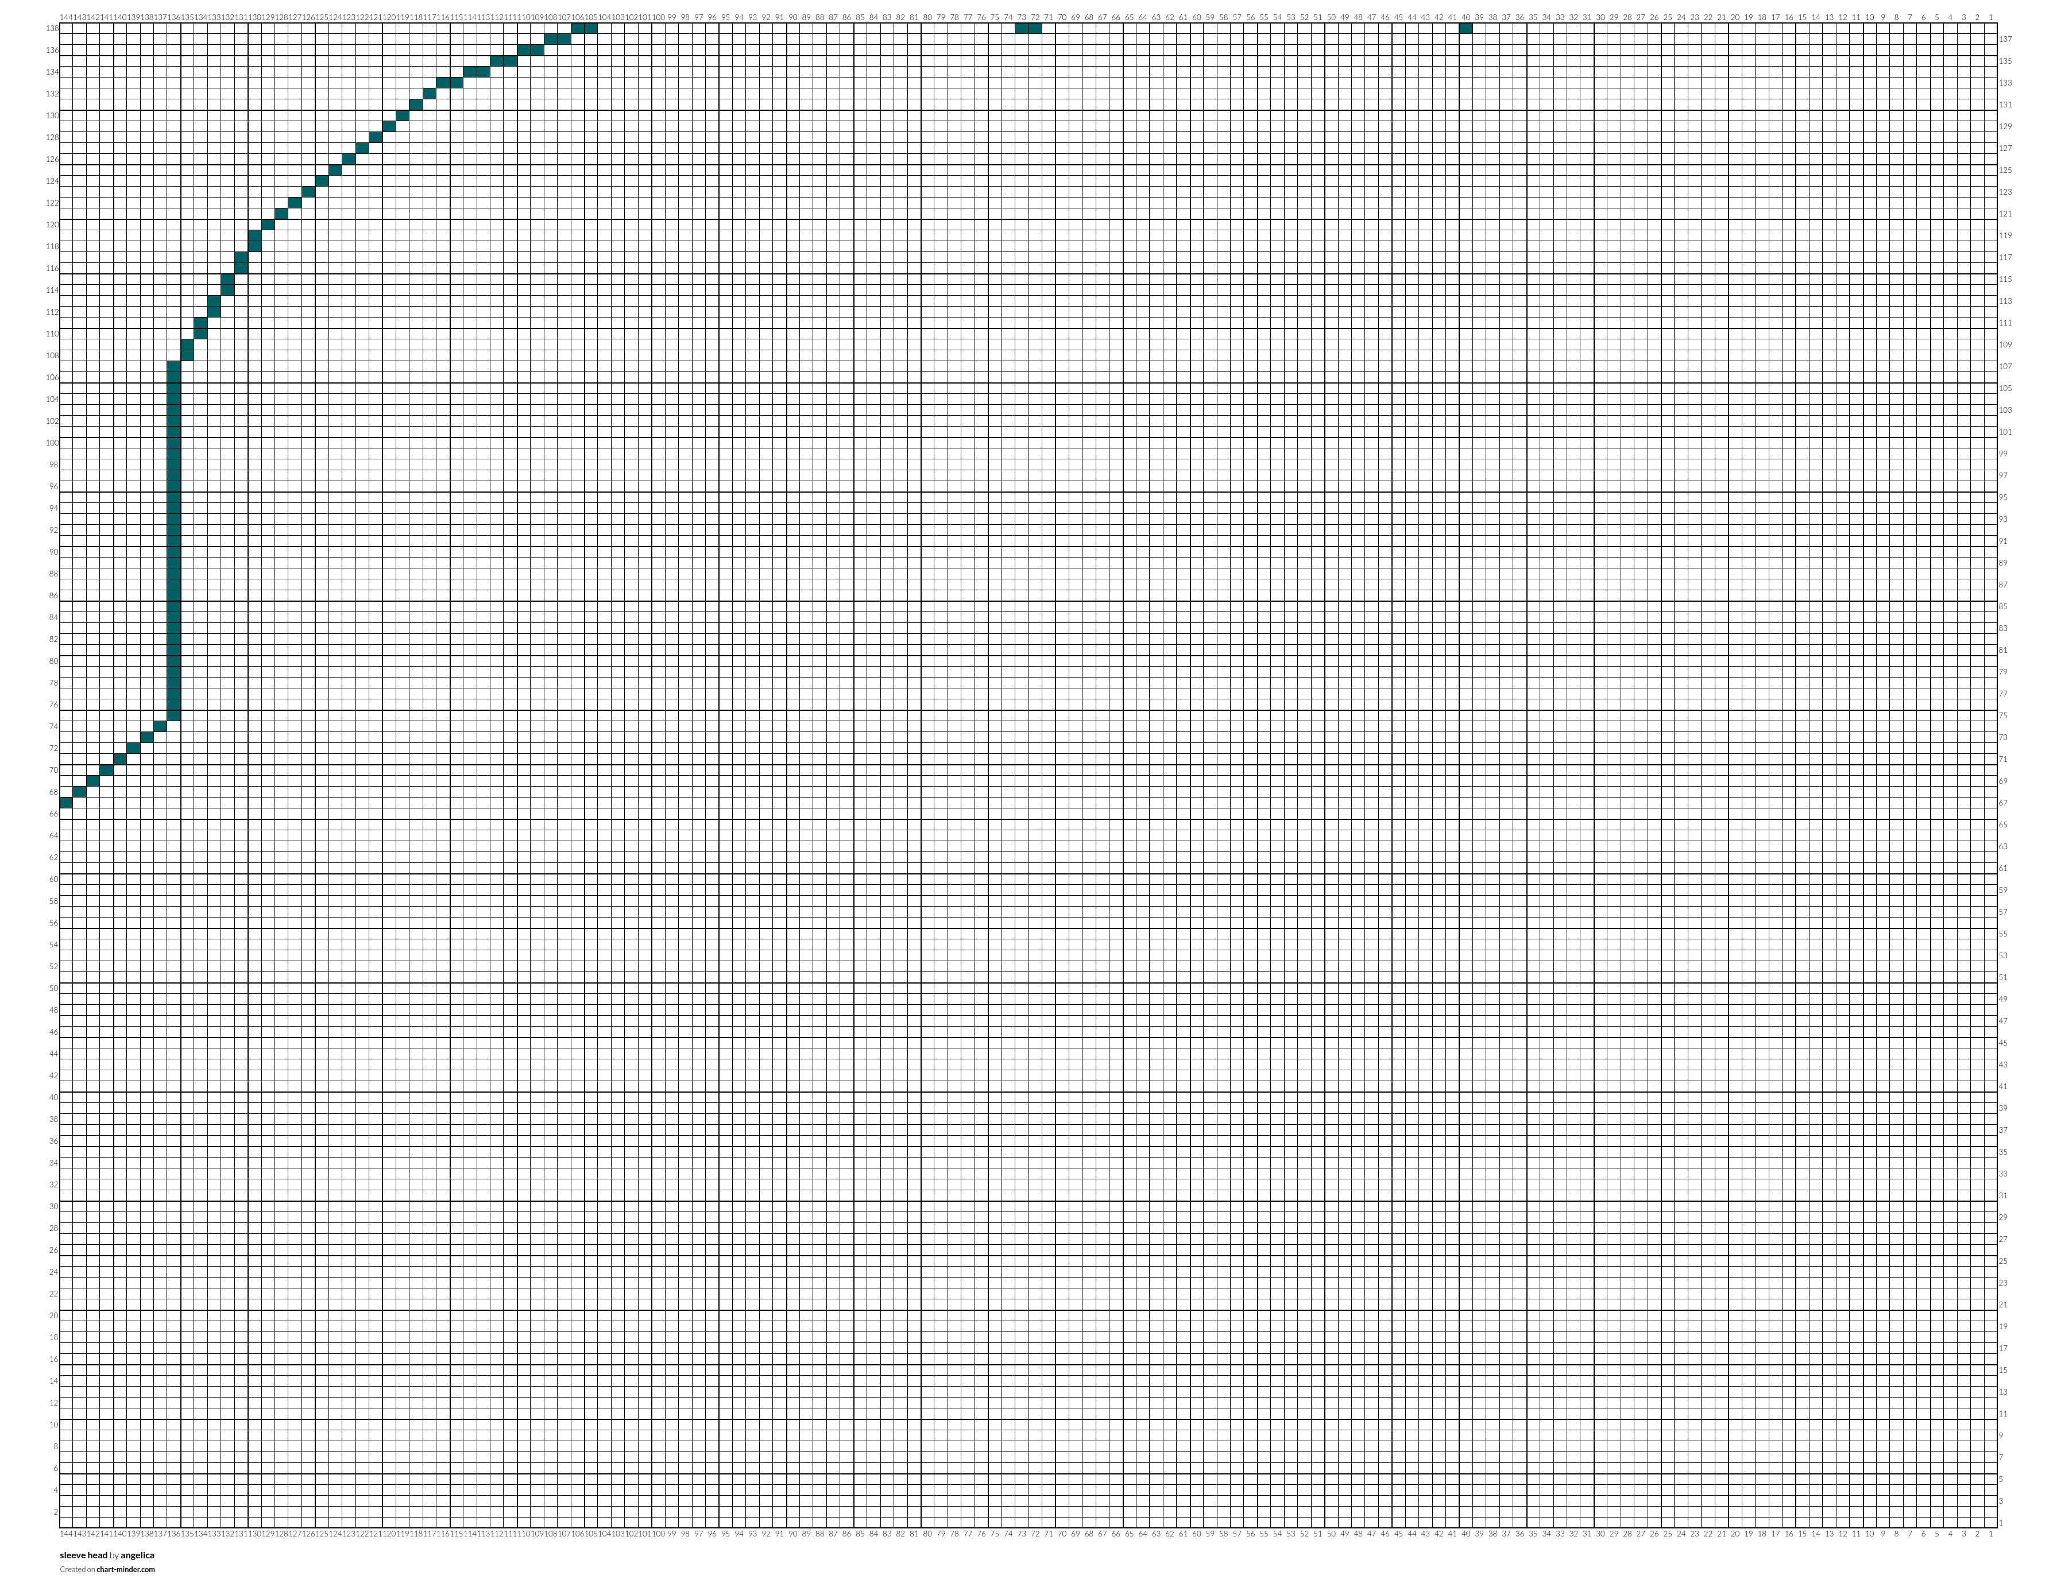The image size is (2057, 1587).
Task: Click row label 75 on the right axis
Action: pos(2004,716)
